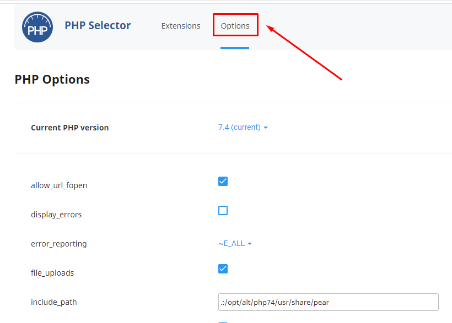452x323 pixels.
Task: Select the Options tab
Action: coord(235,25)
